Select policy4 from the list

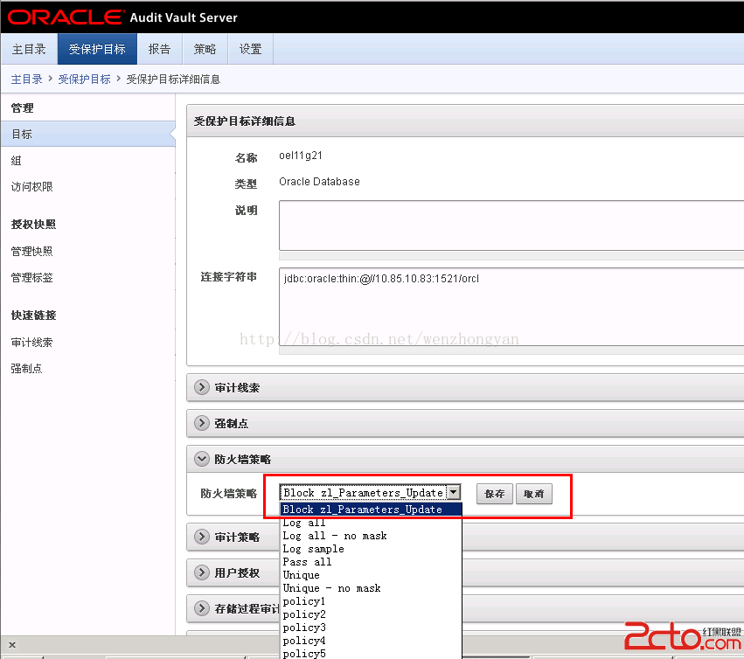[371, 641]
